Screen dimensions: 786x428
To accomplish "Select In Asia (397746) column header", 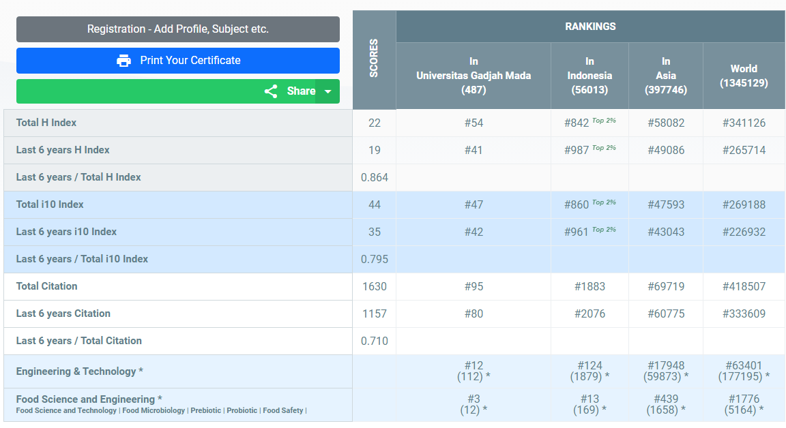I will pyautogui.click(x=666, y=76).
